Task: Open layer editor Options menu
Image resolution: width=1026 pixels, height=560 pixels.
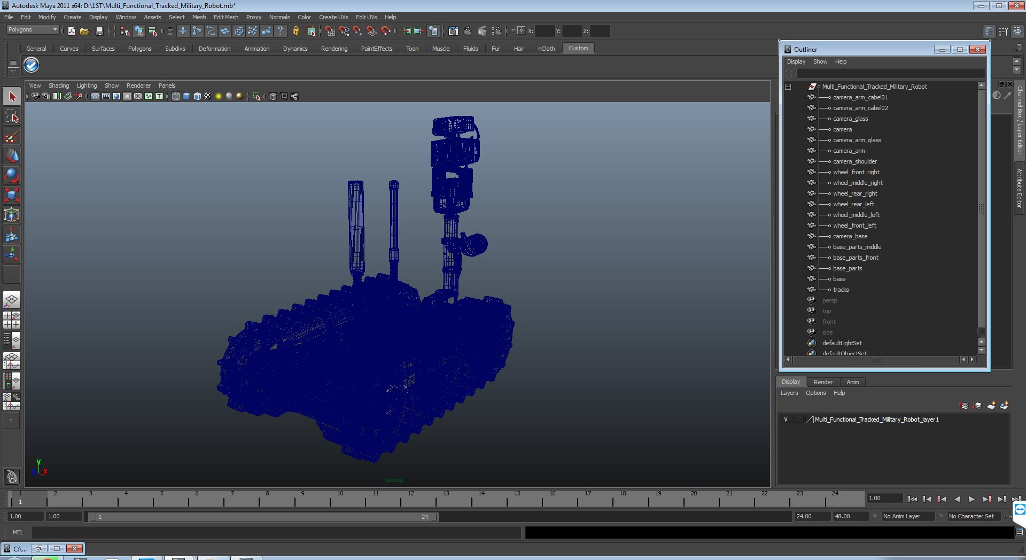Action: click(815, 393)
